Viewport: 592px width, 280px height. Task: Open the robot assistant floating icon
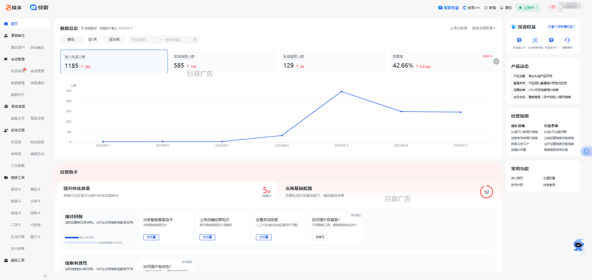coord(578,245)
